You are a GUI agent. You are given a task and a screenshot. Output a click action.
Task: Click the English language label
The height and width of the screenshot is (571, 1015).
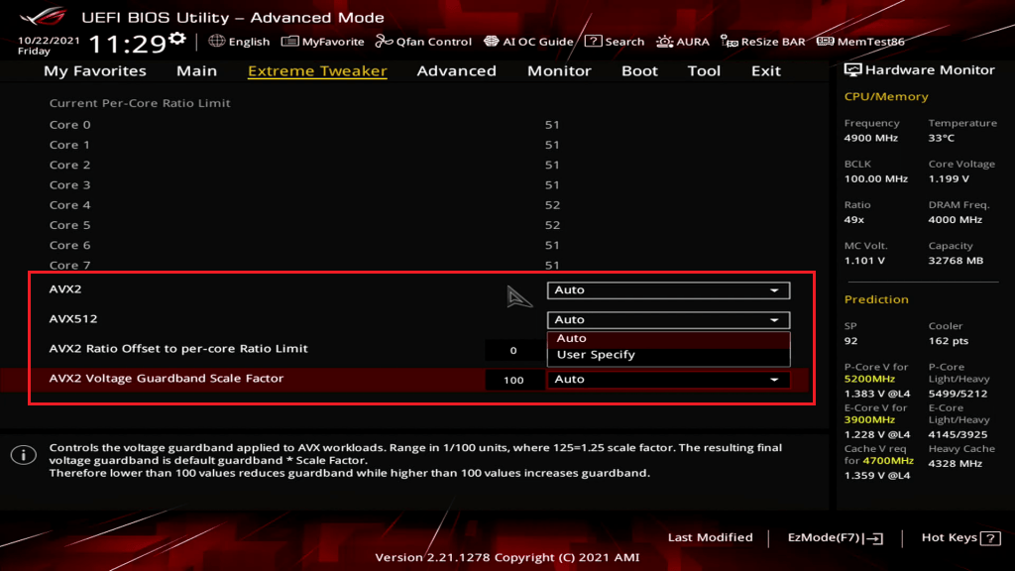249,42
